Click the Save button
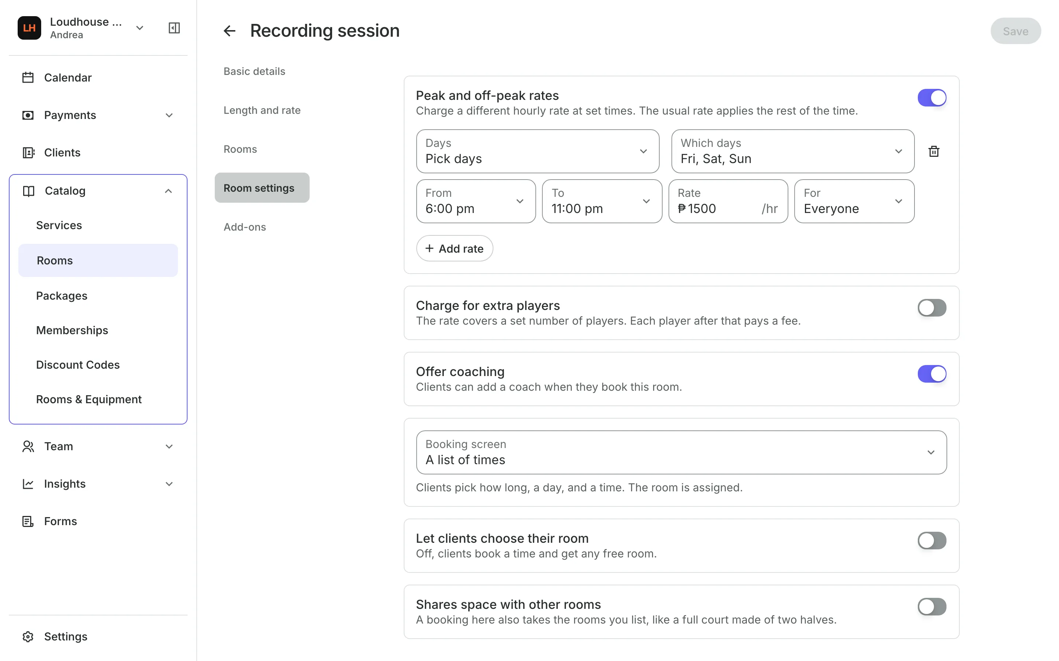 (1016, 31)
